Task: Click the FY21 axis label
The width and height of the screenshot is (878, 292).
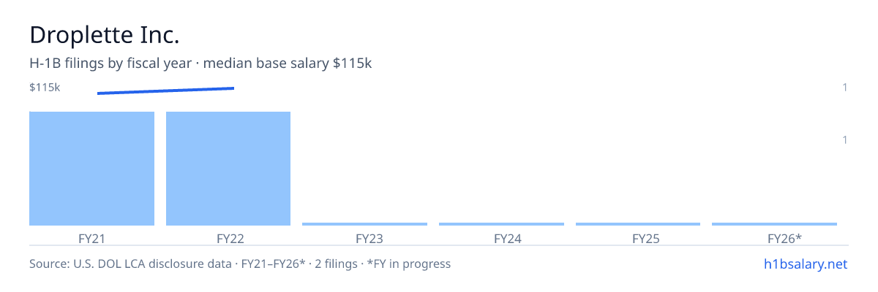Action: point(91,238)
